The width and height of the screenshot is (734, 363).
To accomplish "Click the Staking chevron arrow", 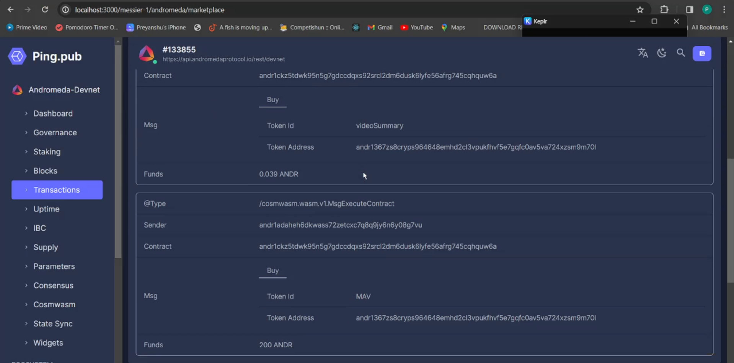I will click(x=26, y=151).
